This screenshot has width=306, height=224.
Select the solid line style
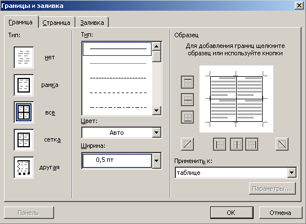117,49
